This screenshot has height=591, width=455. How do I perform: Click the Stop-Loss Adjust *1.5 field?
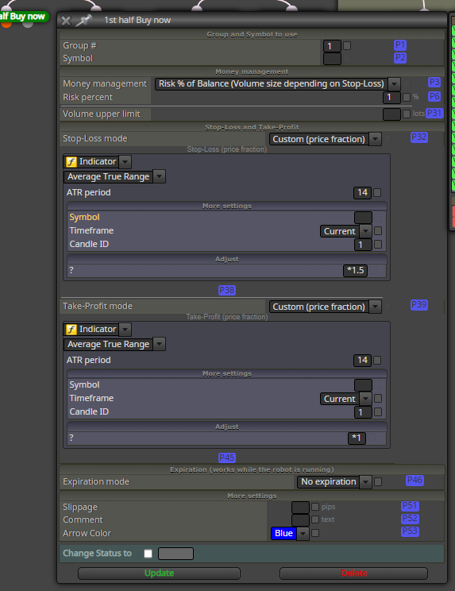[x=355, y=270]
